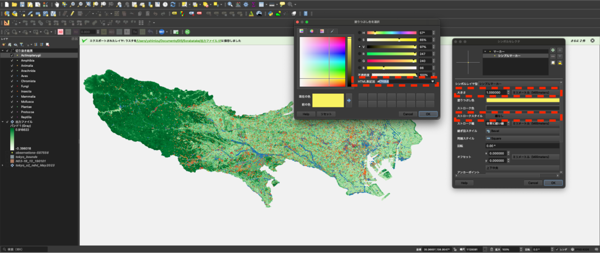
Task: Open the color swatches grid tab
Action: click(322, 31)
